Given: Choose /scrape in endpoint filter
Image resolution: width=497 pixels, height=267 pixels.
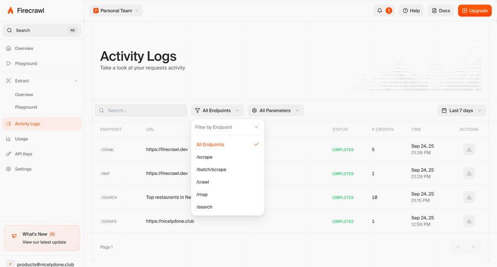Looking at the screenshot, I should (x=204, y=157).
